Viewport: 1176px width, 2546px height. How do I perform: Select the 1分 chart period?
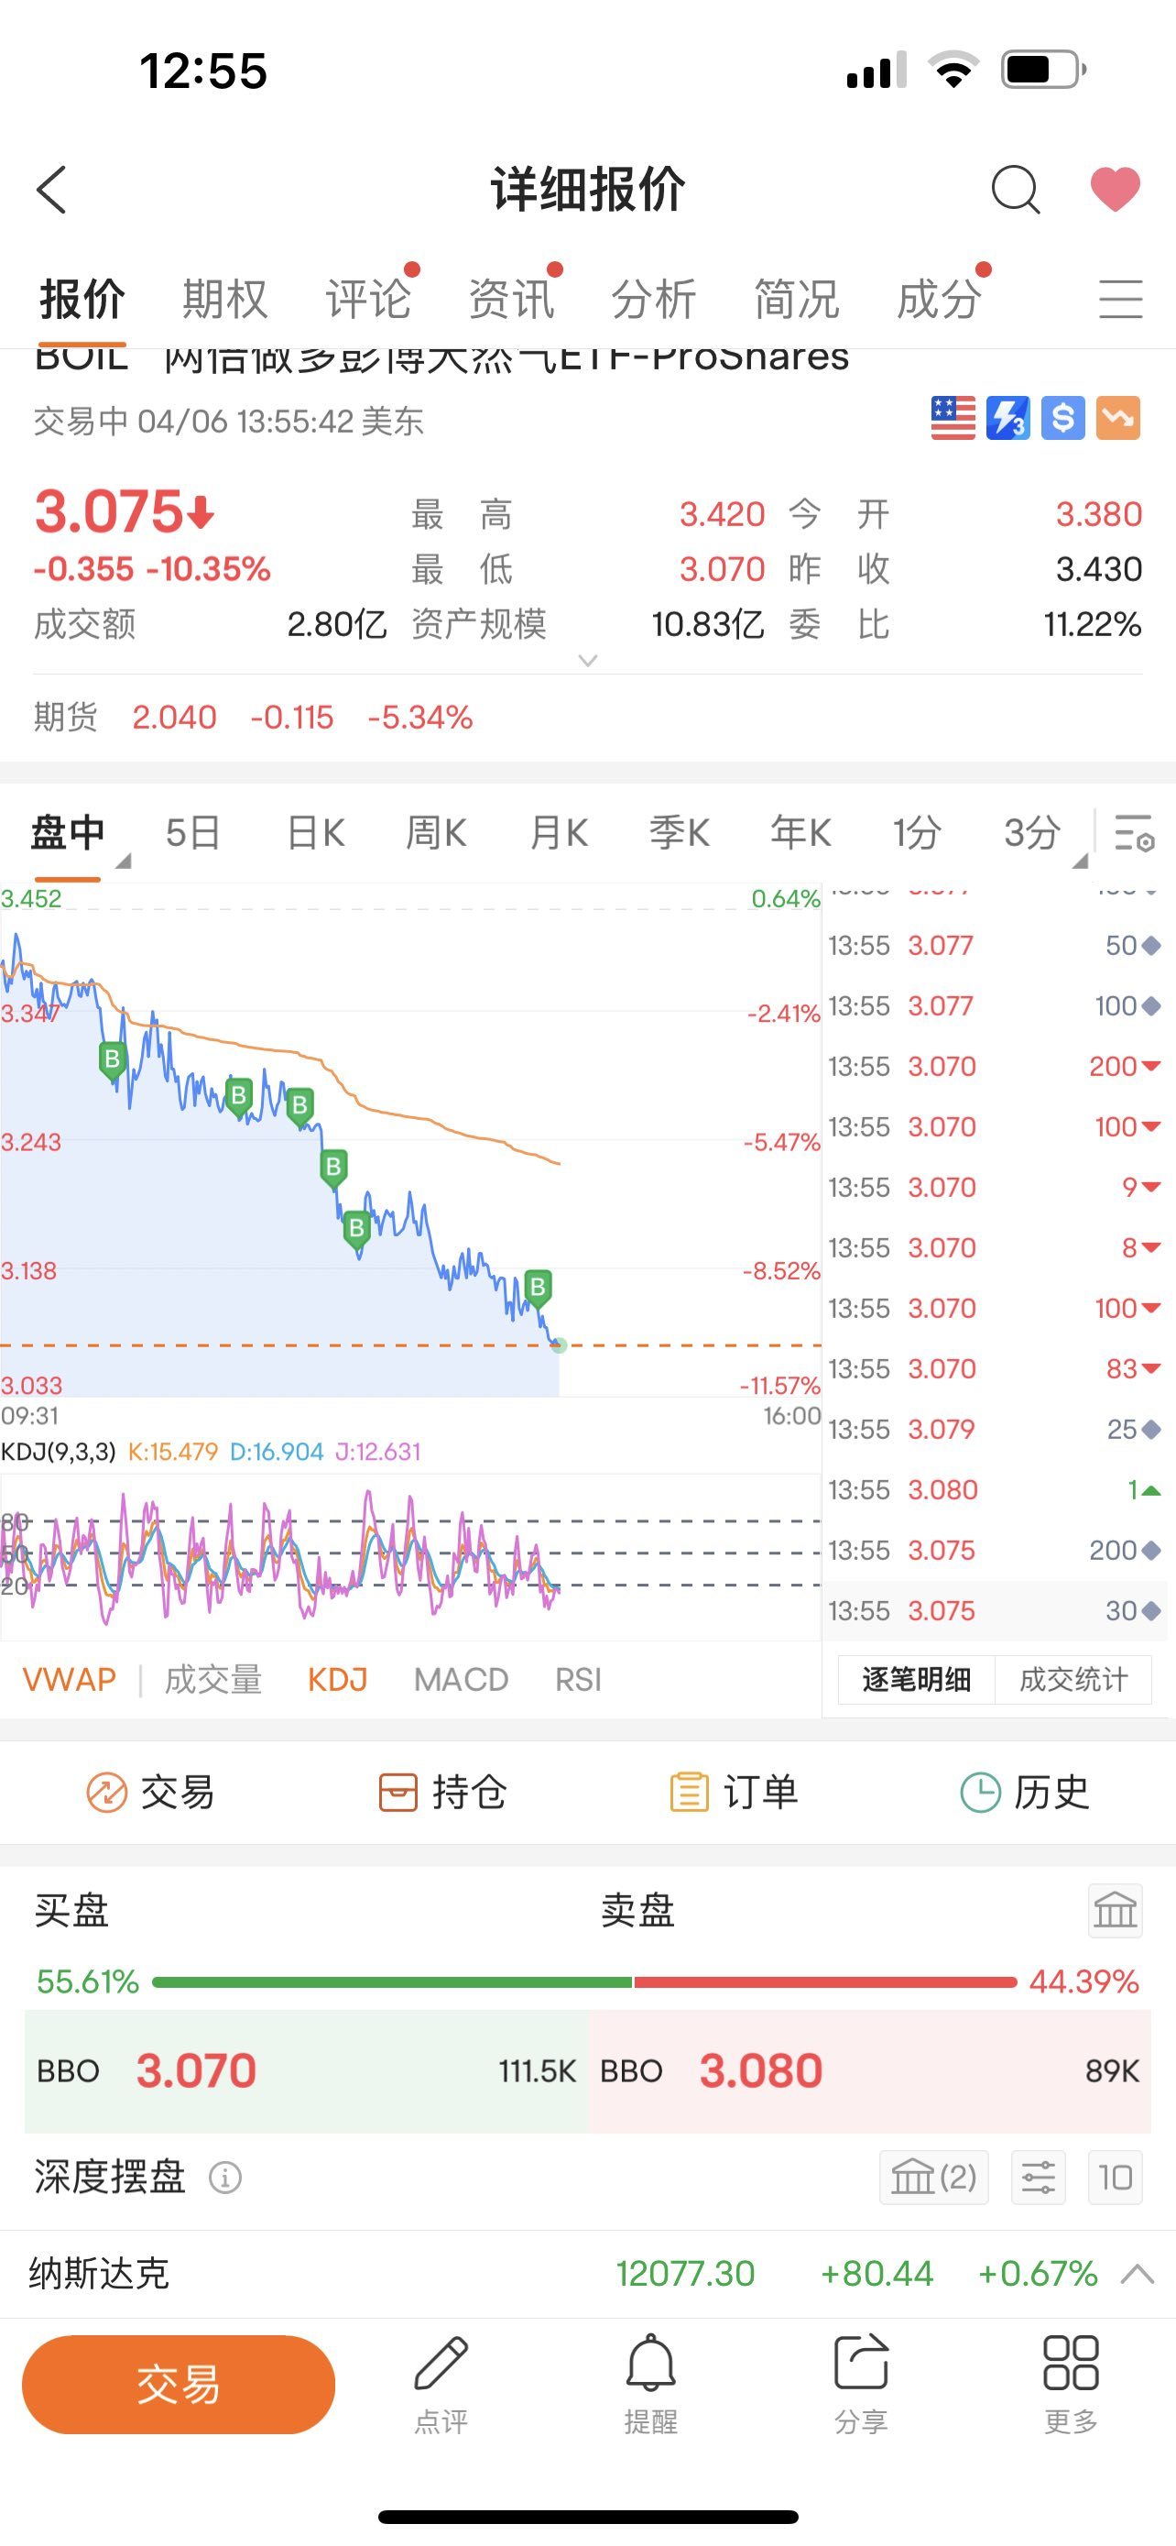pyautogui.click(x=918, y=832)
